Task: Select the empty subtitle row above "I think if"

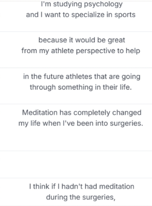Action: (x=76, y=165)
